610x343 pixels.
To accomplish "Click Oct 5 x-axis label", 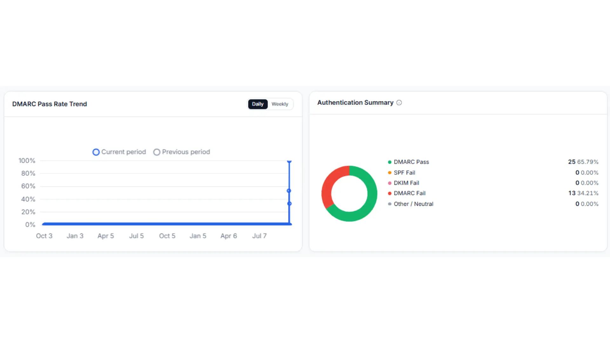I will pos(167,236).
